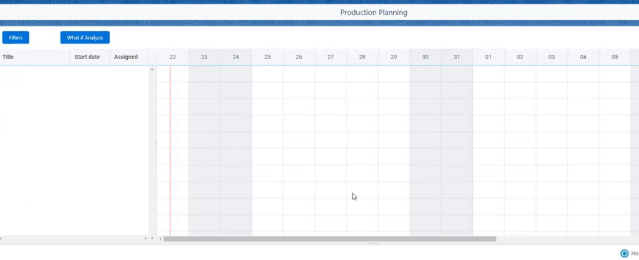639x260 pixels.
Task: Select day 25 in timeline header
Action: click(267, 57)
